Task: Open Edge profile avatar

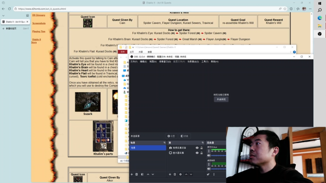Action: pos(304,9)
